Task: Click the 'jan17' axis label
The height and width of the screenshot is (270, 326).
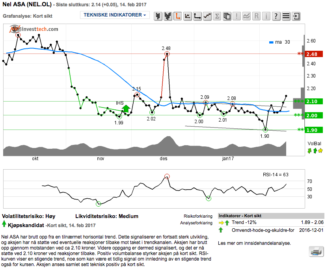Action: pyautogui.click(x=228, y=159)
